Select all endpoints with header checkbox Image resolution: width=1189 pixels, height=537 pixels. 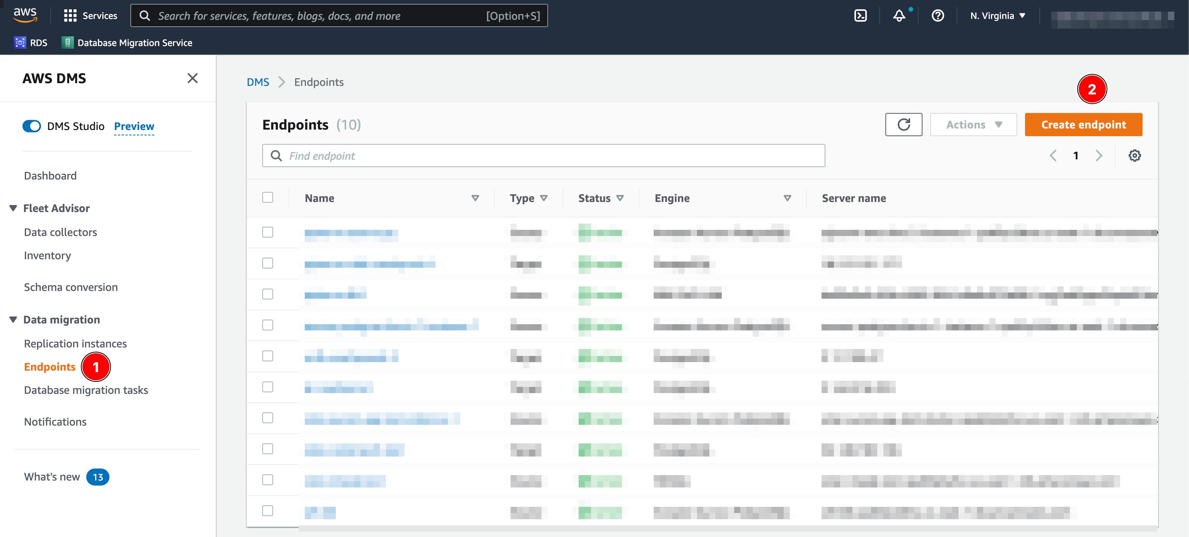click(x=268, y=197)
